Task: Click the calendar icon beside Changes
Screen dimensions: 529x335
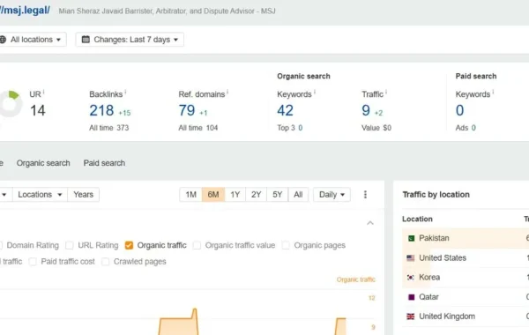Action: [86, 40]
